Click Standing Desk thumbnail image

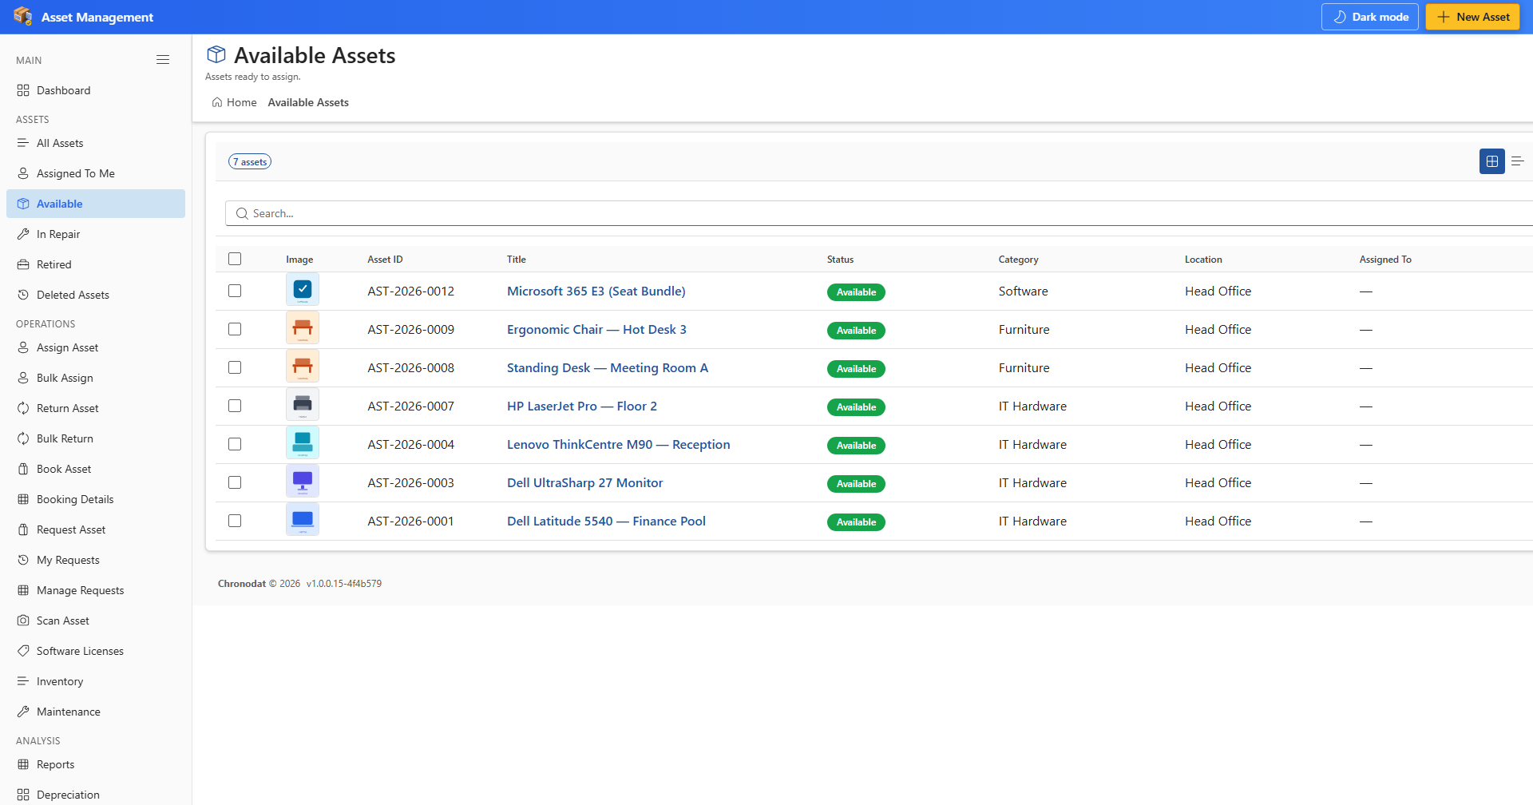click(303, 366)
